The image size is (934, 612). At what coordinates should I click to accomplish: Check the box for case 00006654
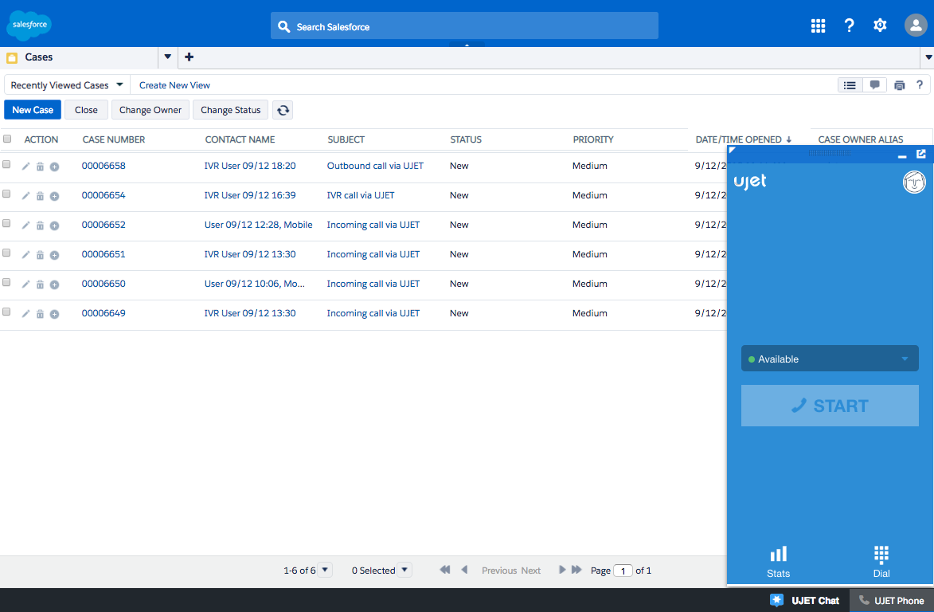(x=7, y=194)
